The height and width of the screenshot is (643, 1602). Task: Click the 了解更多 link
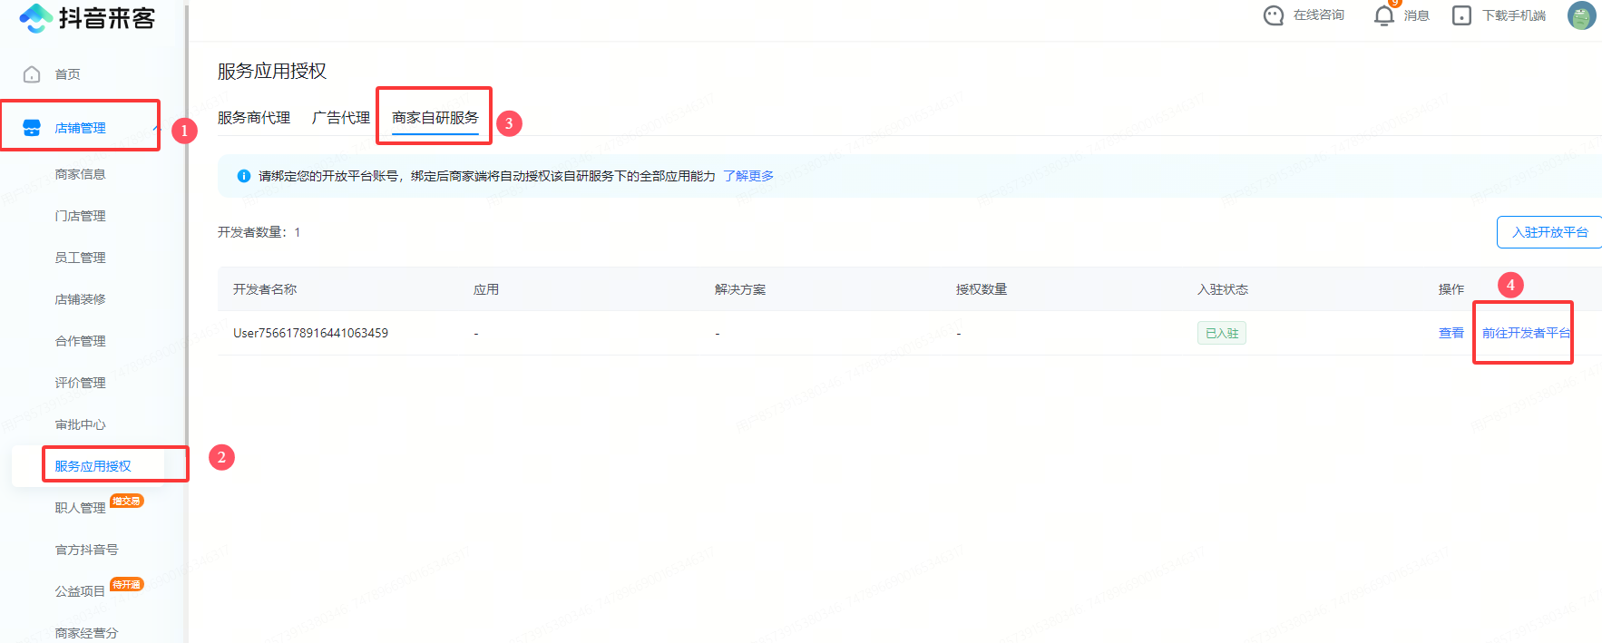click(x=748, y=176)
